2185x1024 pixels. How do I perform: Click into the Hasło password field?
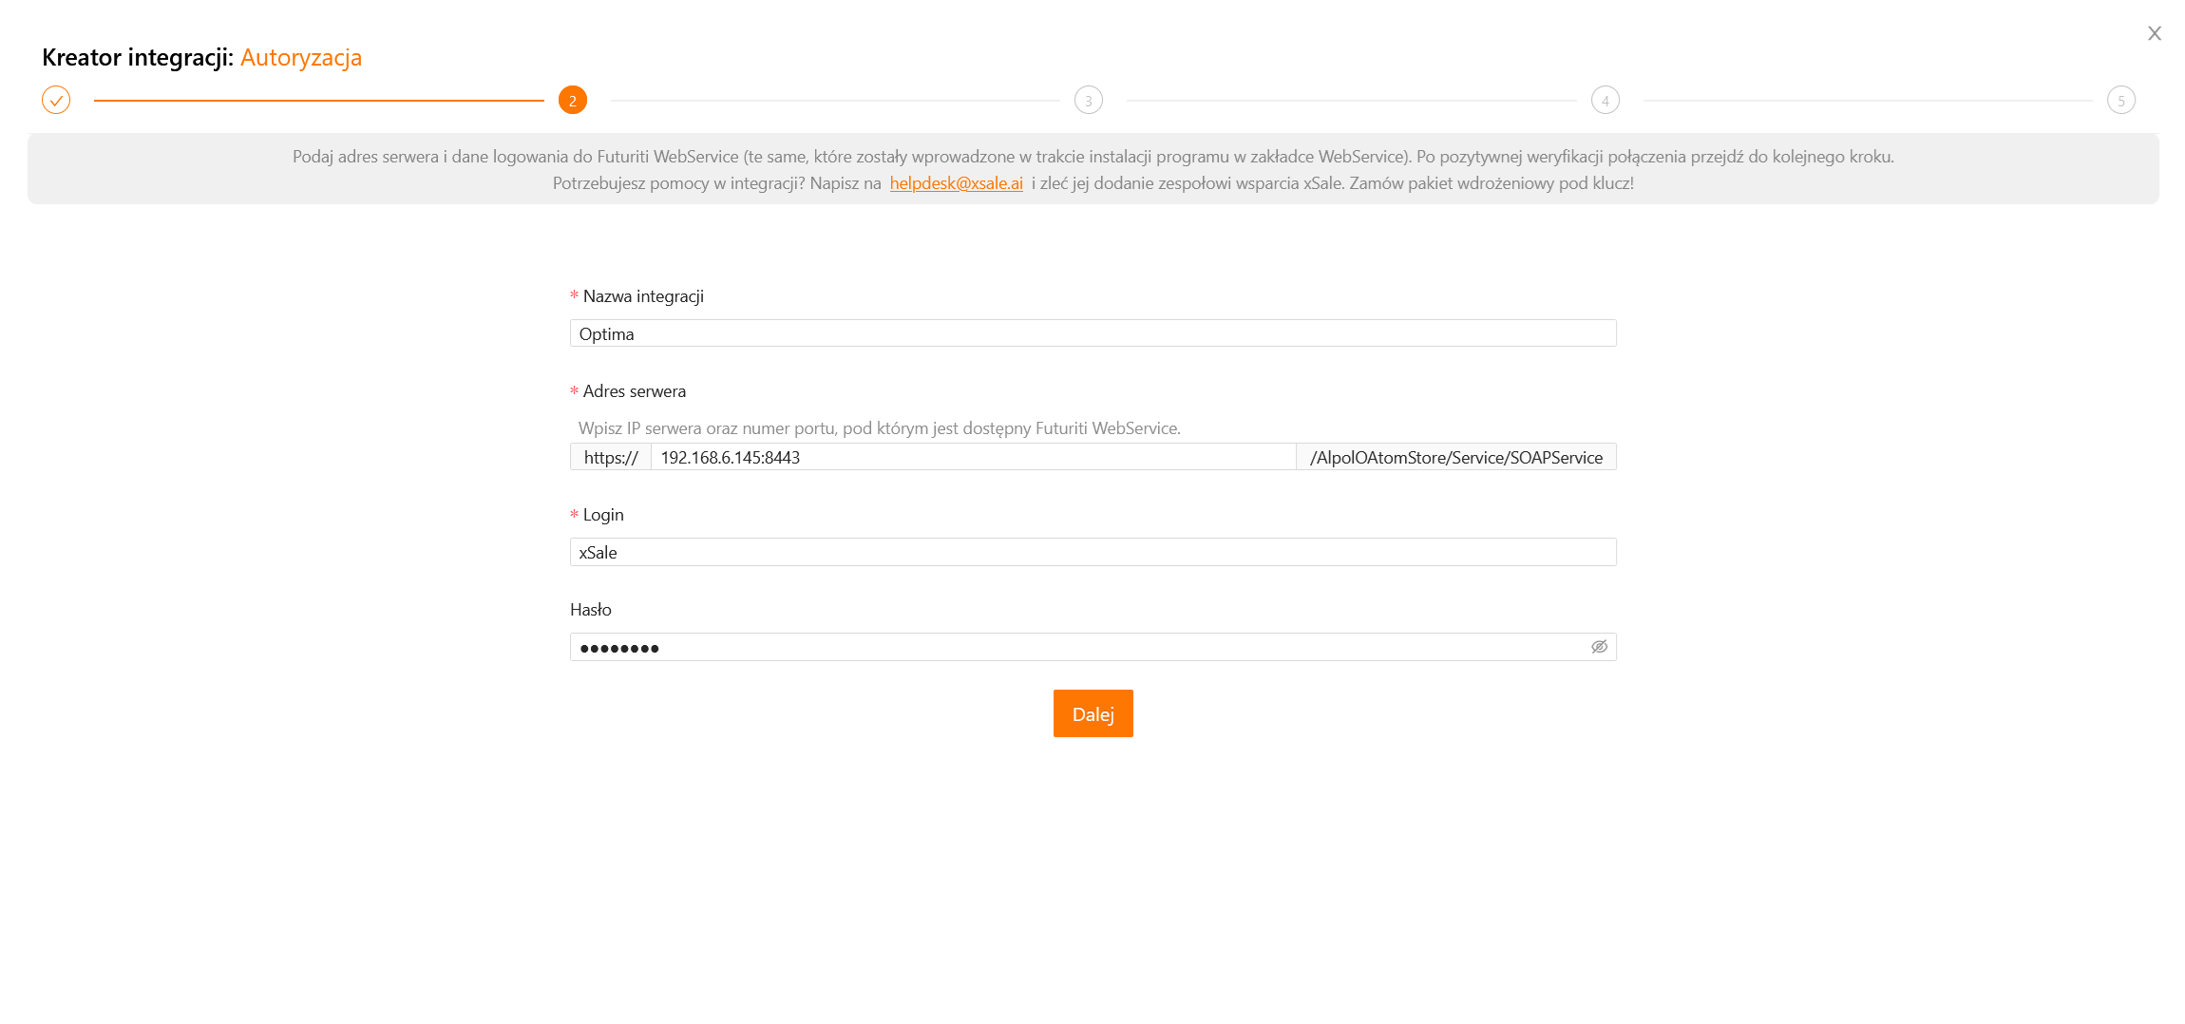(1073, 647)
